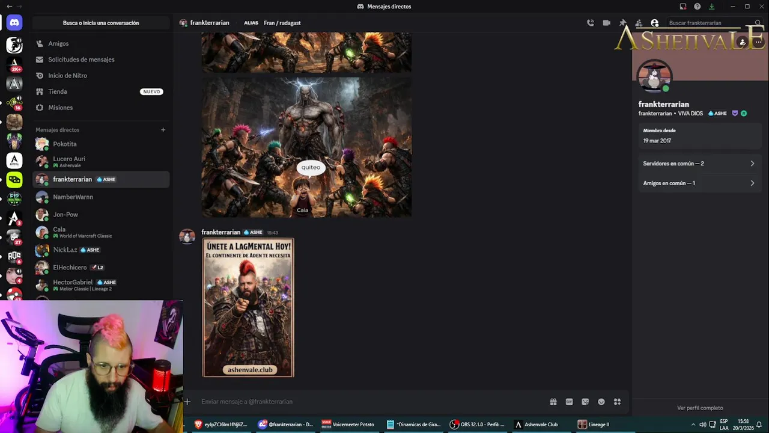Open conversation with Cala
The image size is (769, 433).
[101, 232]
